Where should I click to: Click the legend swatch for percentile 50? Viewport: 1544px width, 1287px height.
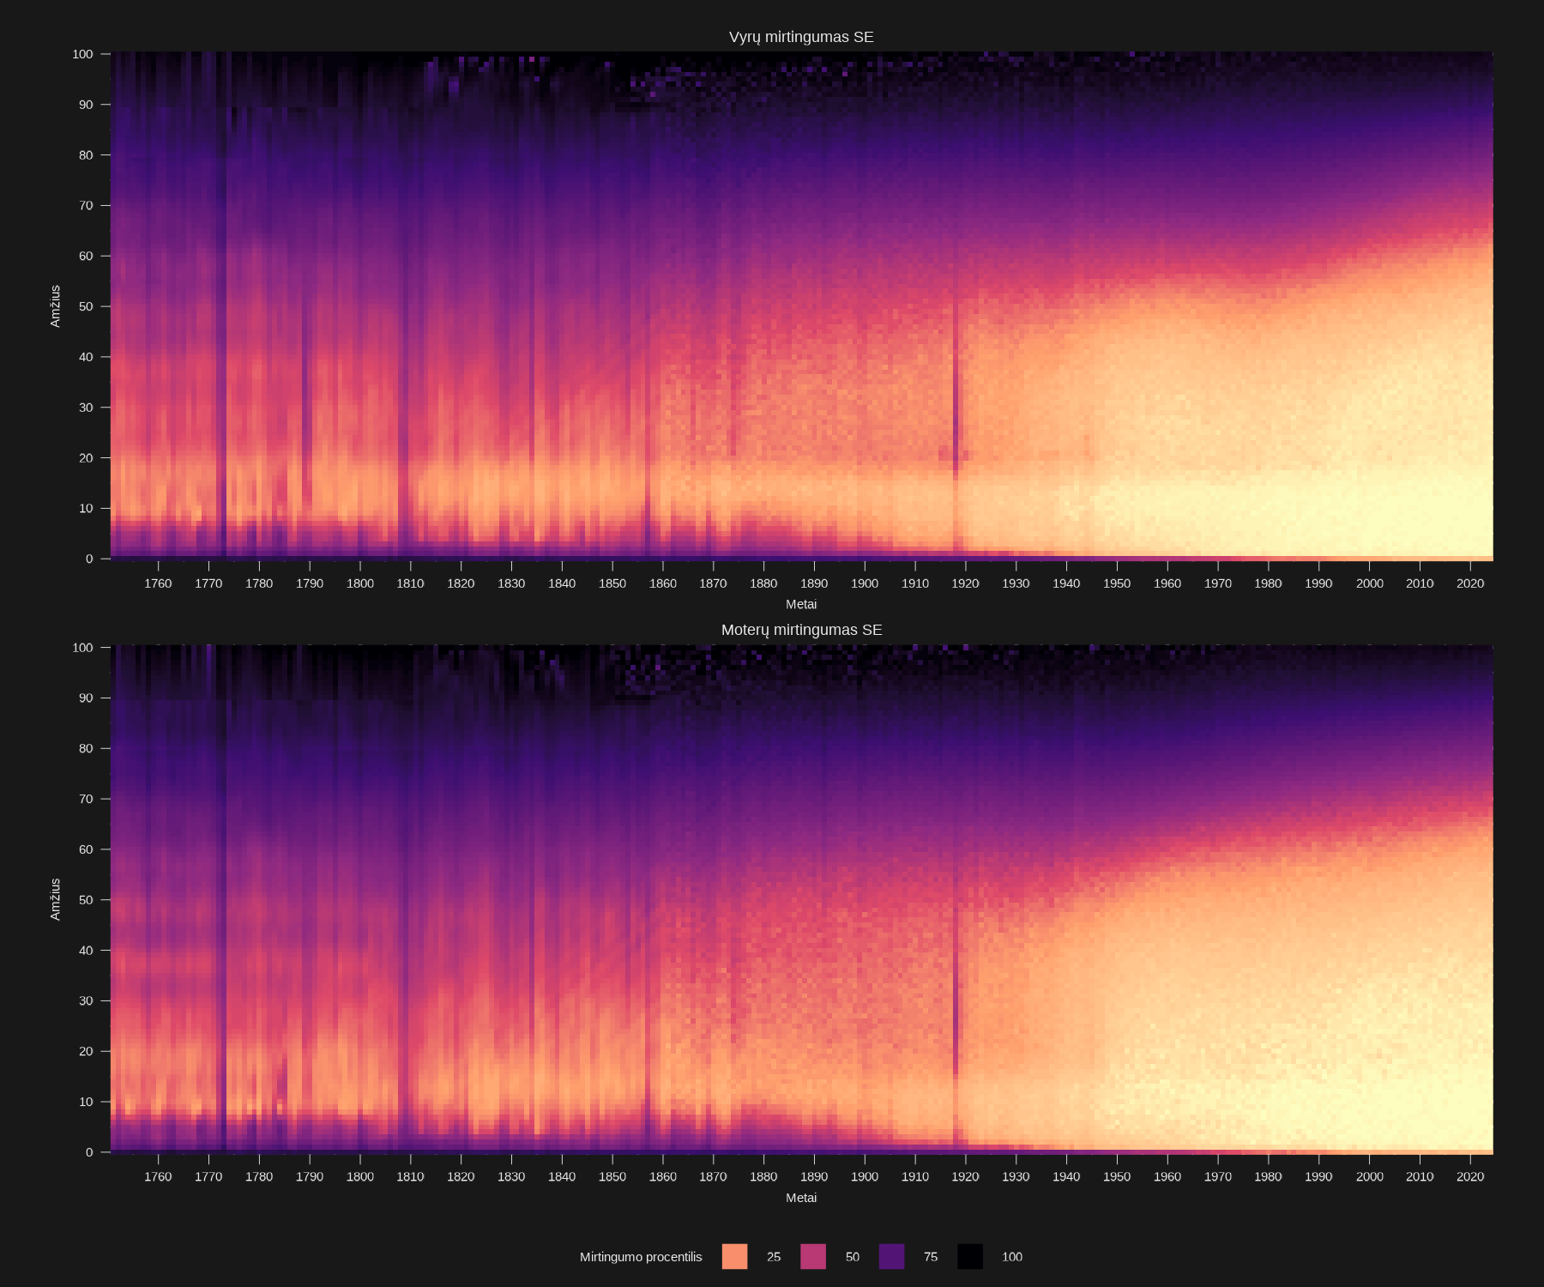click(x=813, y=1256)
